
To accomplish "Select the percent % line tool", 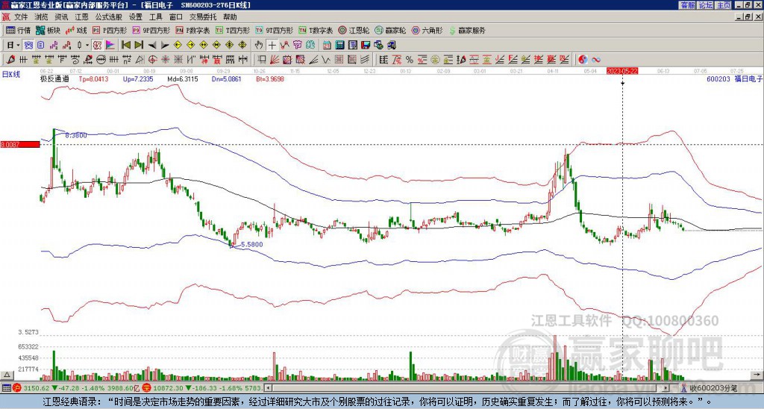I will point(410,60).
